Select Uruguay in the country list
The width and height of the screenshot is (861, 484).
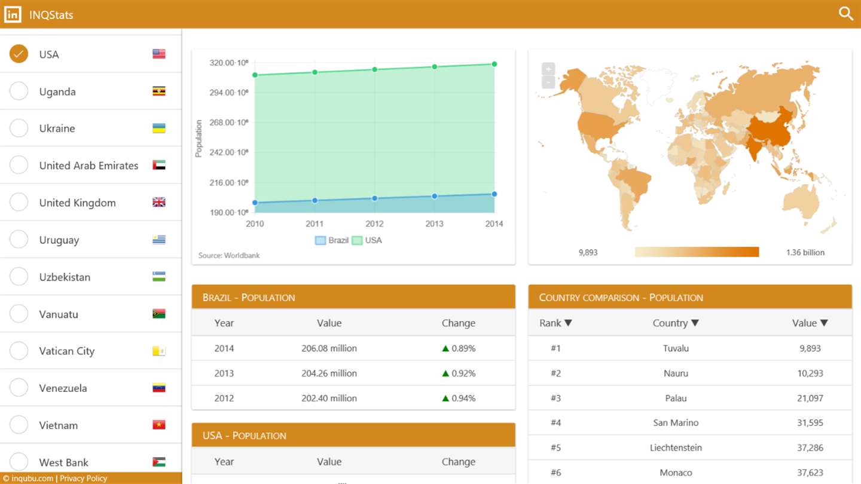(x=19, y=240)
